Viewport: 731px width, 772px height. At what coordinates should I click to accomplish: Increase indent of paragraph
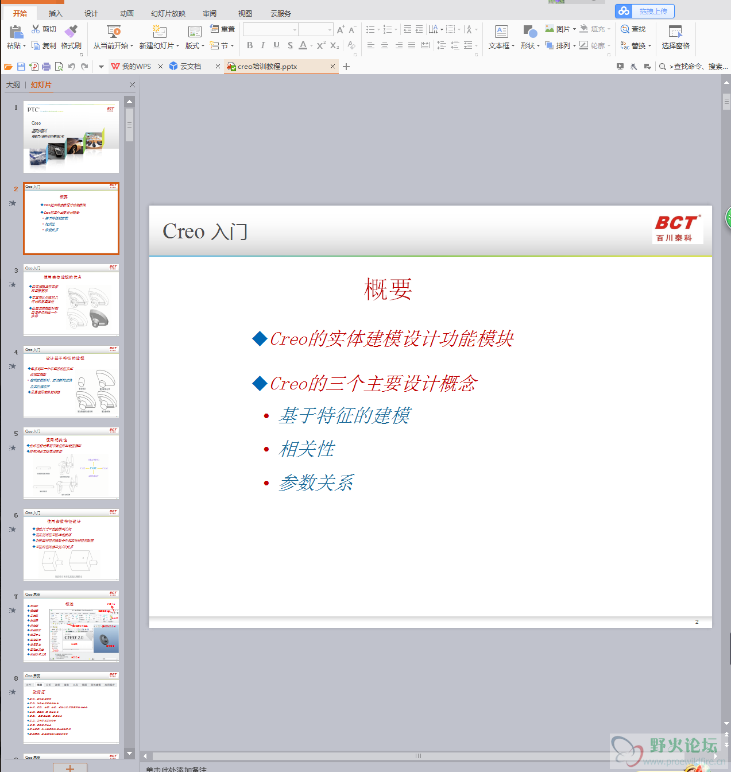(x=419, y=29)
